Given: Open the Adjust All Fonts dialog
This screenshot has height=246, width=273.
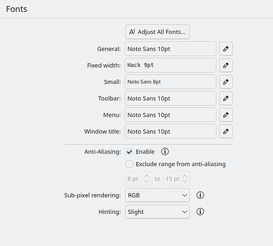Looking at the screenshot, I should pos(157,32).
